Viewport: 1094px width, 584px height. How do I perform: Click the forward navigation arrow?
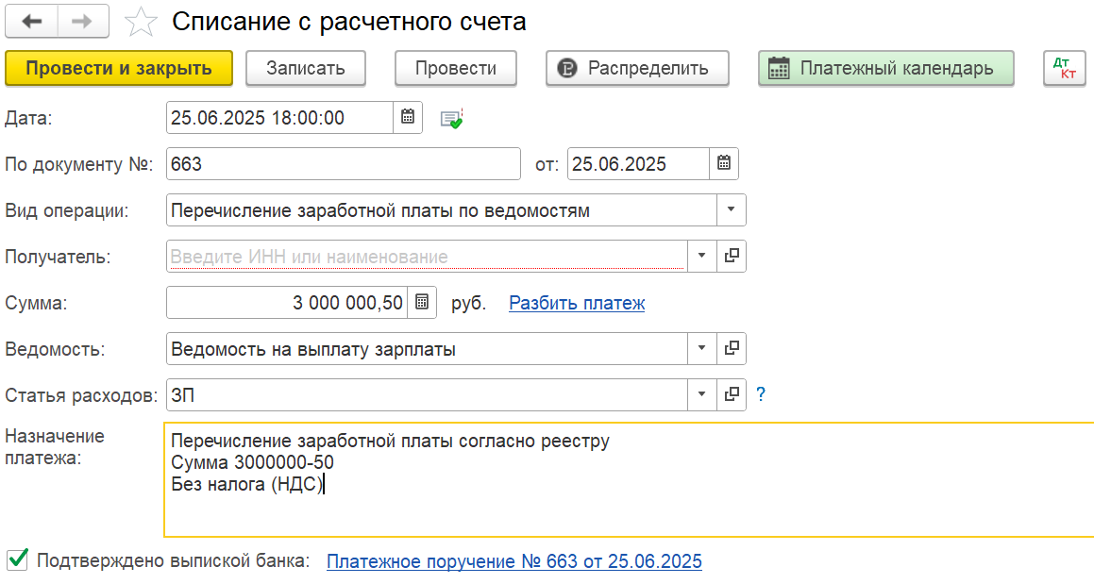[82, 21]
